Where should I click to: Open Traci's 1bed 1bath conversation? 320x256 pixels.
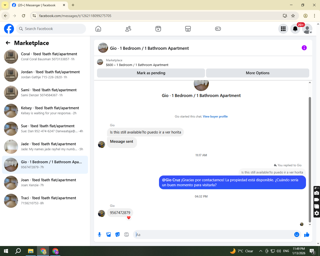[45, 201]
